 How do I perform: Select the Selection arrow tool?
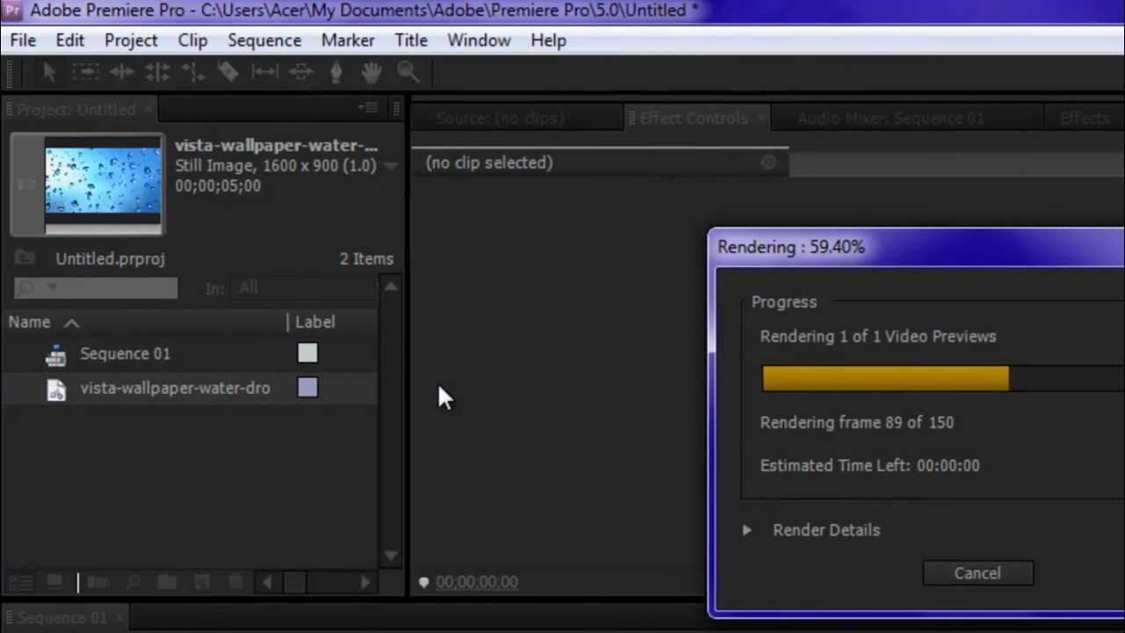pos(49,73)
